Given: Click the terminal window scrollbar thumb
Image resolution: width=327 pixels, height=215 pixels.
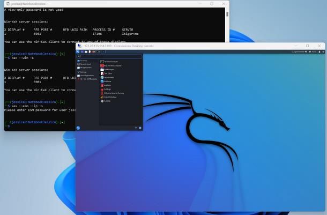Looking at the screenshot, I should click(x=227, y=14).
